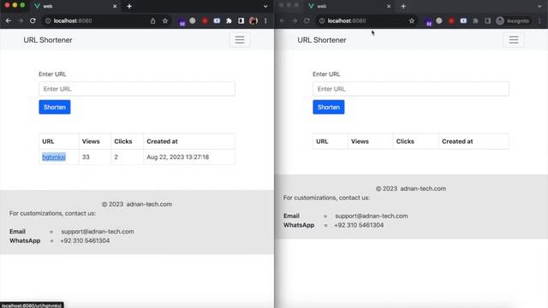Click Shorten button in incognito window

(329, 107)
